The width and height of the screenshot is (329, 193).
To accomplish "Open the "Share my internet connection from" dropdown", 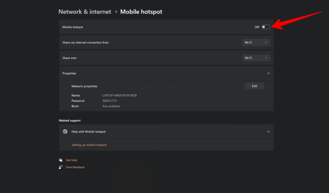I will click(256, 43).
